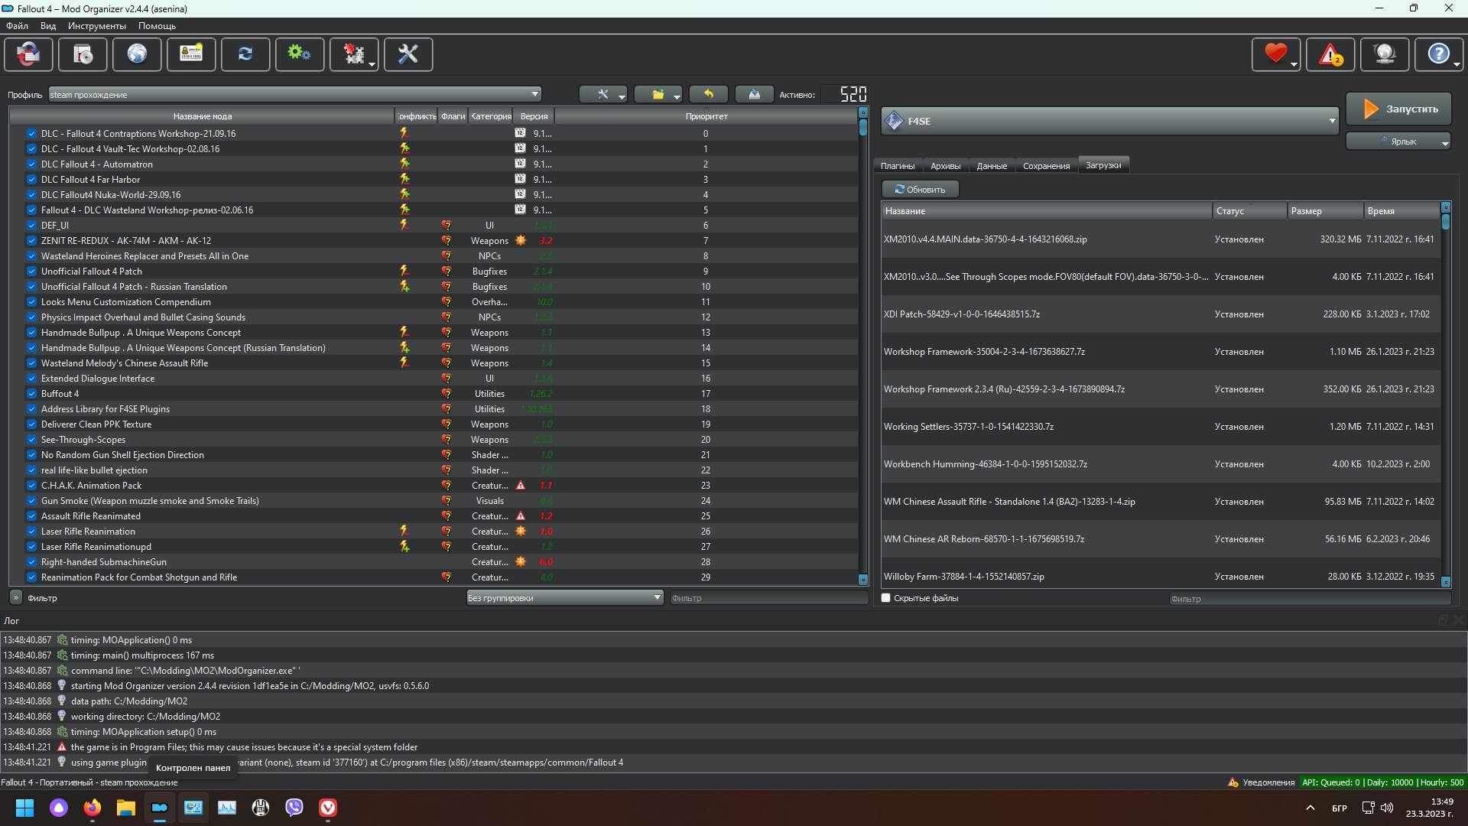Click the refresh arrows toolbar icon
The height and width of the screenshot is (826, 1468).
[245, 54]
